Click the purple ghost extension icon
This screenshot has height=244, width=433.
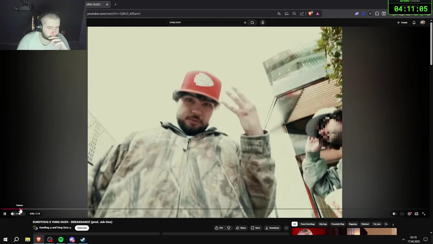pos(357,14)
